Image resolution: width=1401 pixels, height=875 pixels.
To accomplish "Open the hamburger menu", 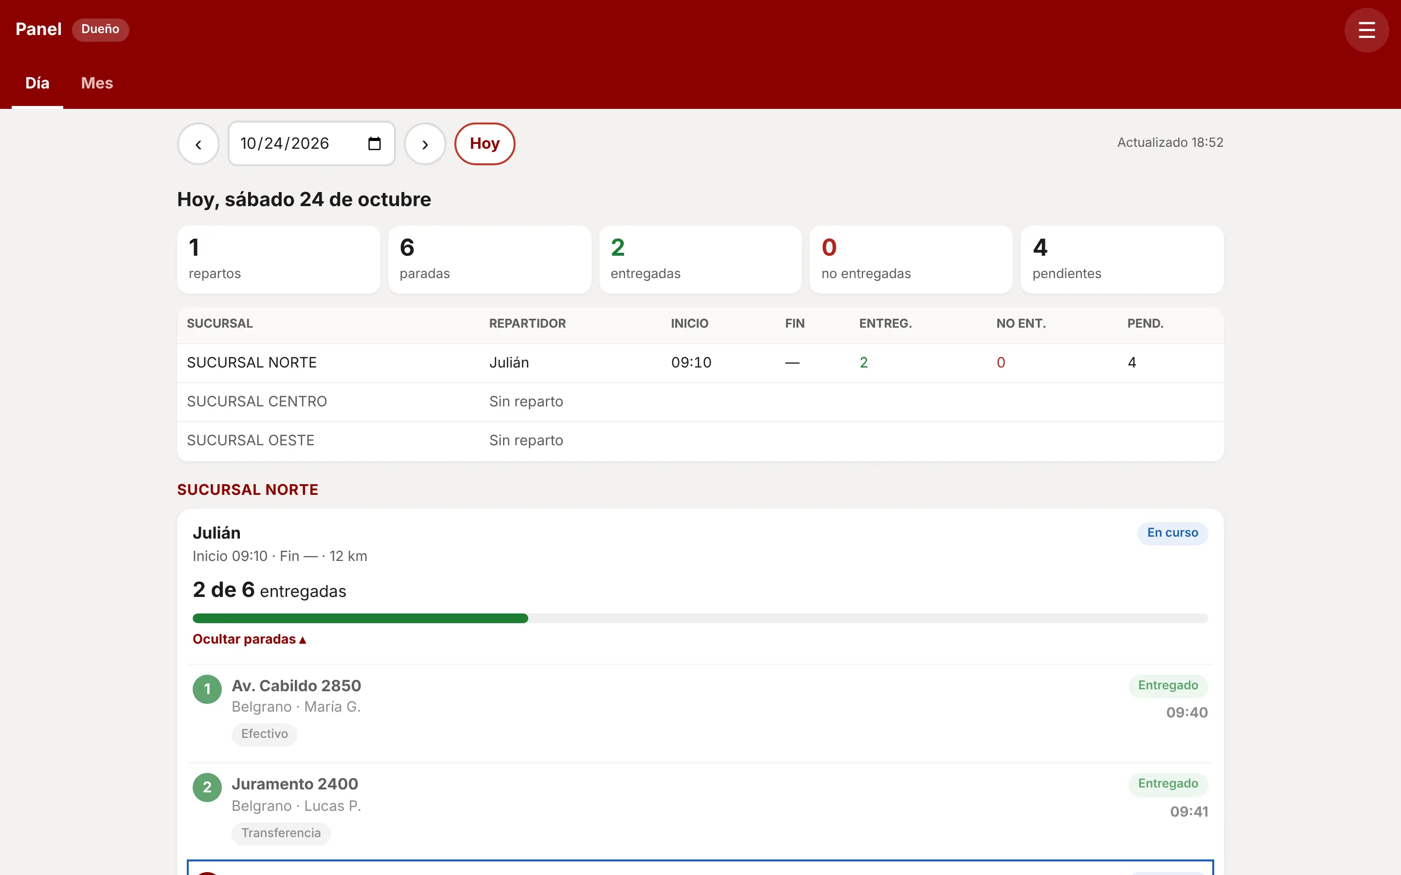I will click(x=1366, y=30).
